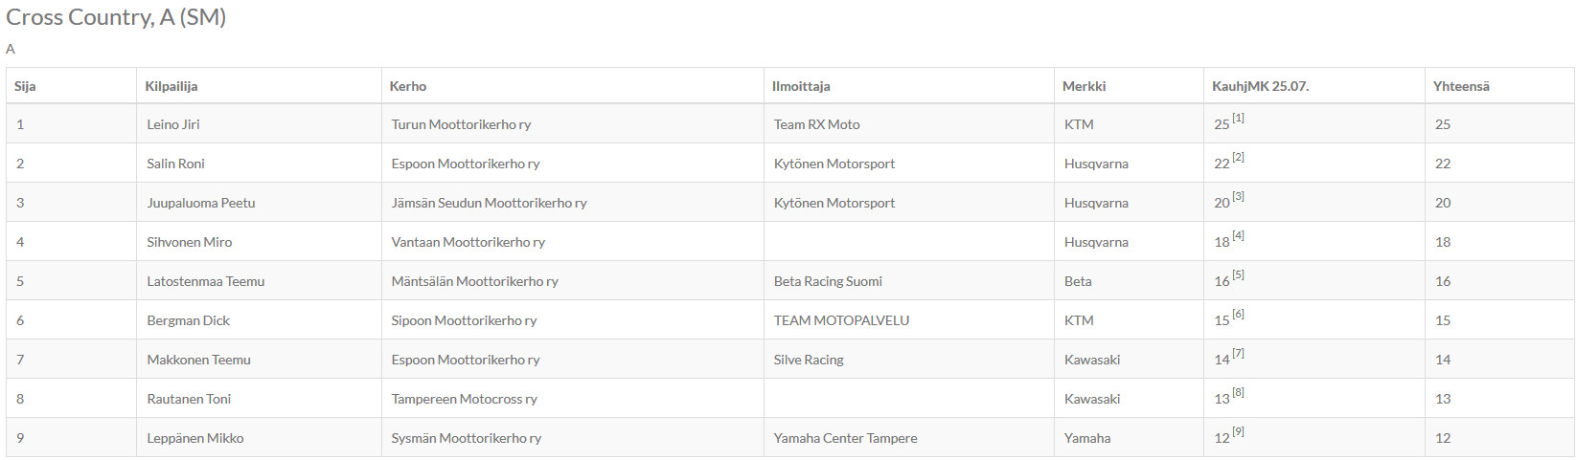The height and width of the screenshot is (460, 1576).
Task: Select the Sija column header
Action: (25, 86)
